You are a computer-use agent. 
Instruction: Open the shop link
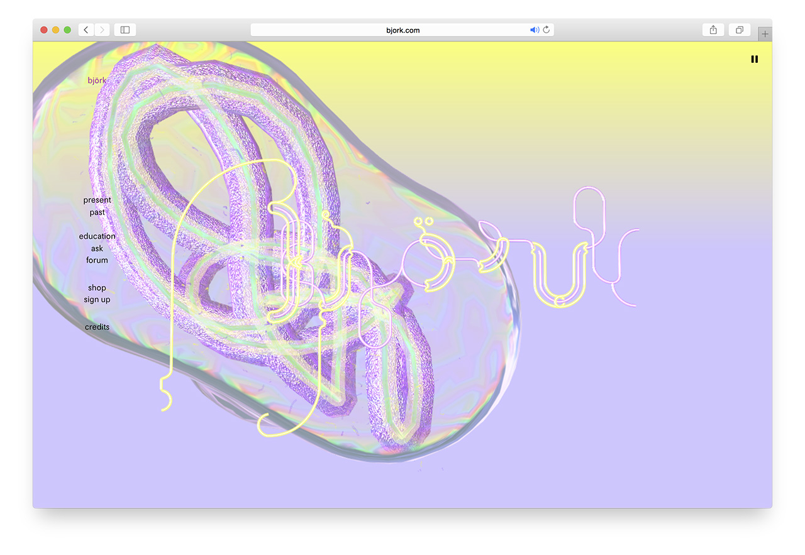[x=97, y=288]
